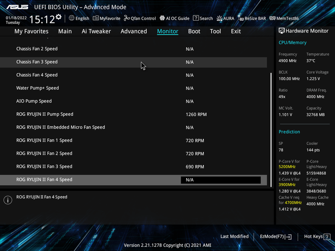The width and height of the screenshot is (335, 251).
Task: Click the 4900 MHz frequency value
Action: pos(287,61)
